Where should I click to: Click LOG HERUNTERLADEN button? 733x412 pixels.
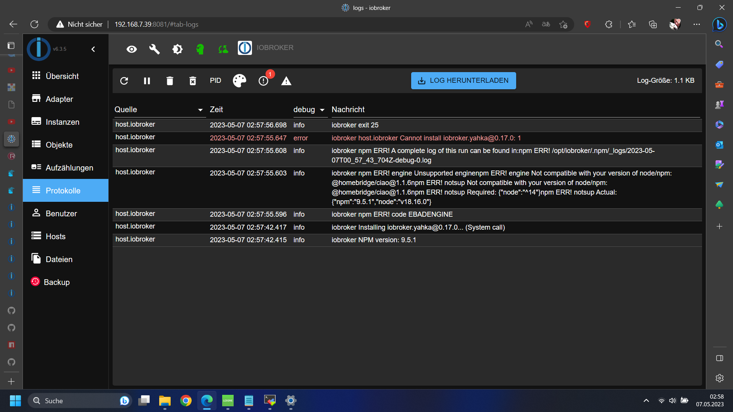pyautogui.click(x=463, y=80)
